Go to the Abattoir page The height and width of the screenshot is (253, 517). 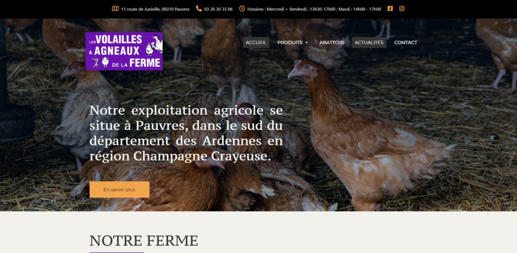[x=331, y=42]
